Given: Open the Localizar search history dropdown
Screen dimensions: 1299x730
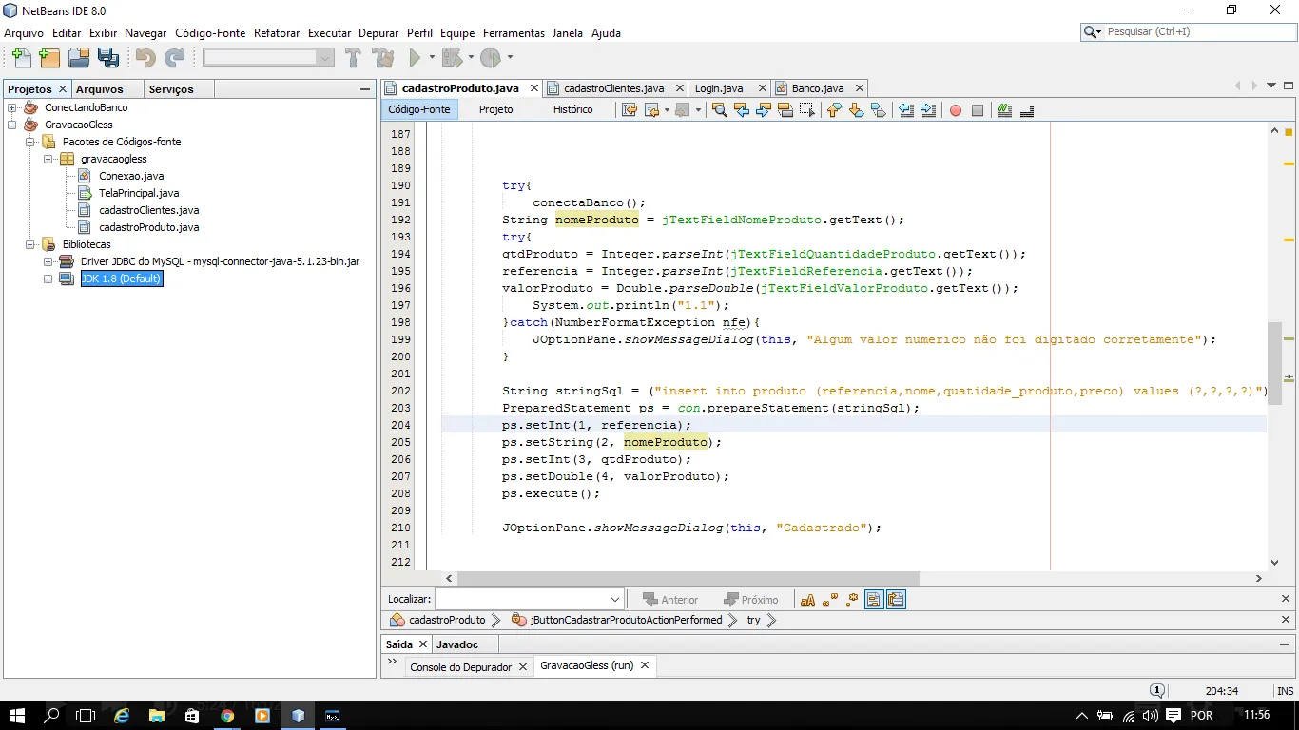Looking at the screenshot, I should click(x=614, y=600).
